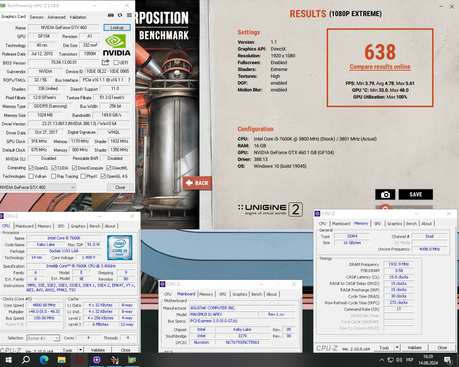Click the GPU-Z screenshot camera icon
Screen dimensions: 459x367
point(111,15)
